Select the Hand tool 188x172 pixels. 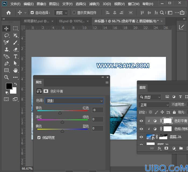coord(16,70)
